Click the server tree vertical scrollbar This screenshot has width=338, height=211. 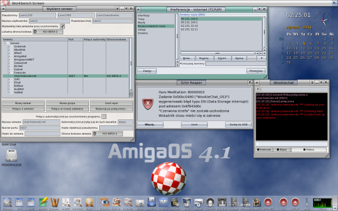click(131, 63)
